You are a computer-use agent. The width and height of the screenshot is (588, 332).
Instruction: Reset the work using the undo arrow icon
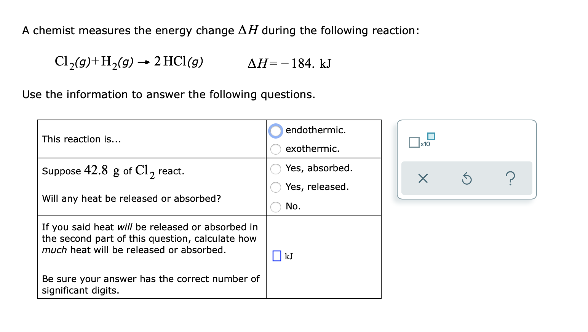tap(467, 178)
